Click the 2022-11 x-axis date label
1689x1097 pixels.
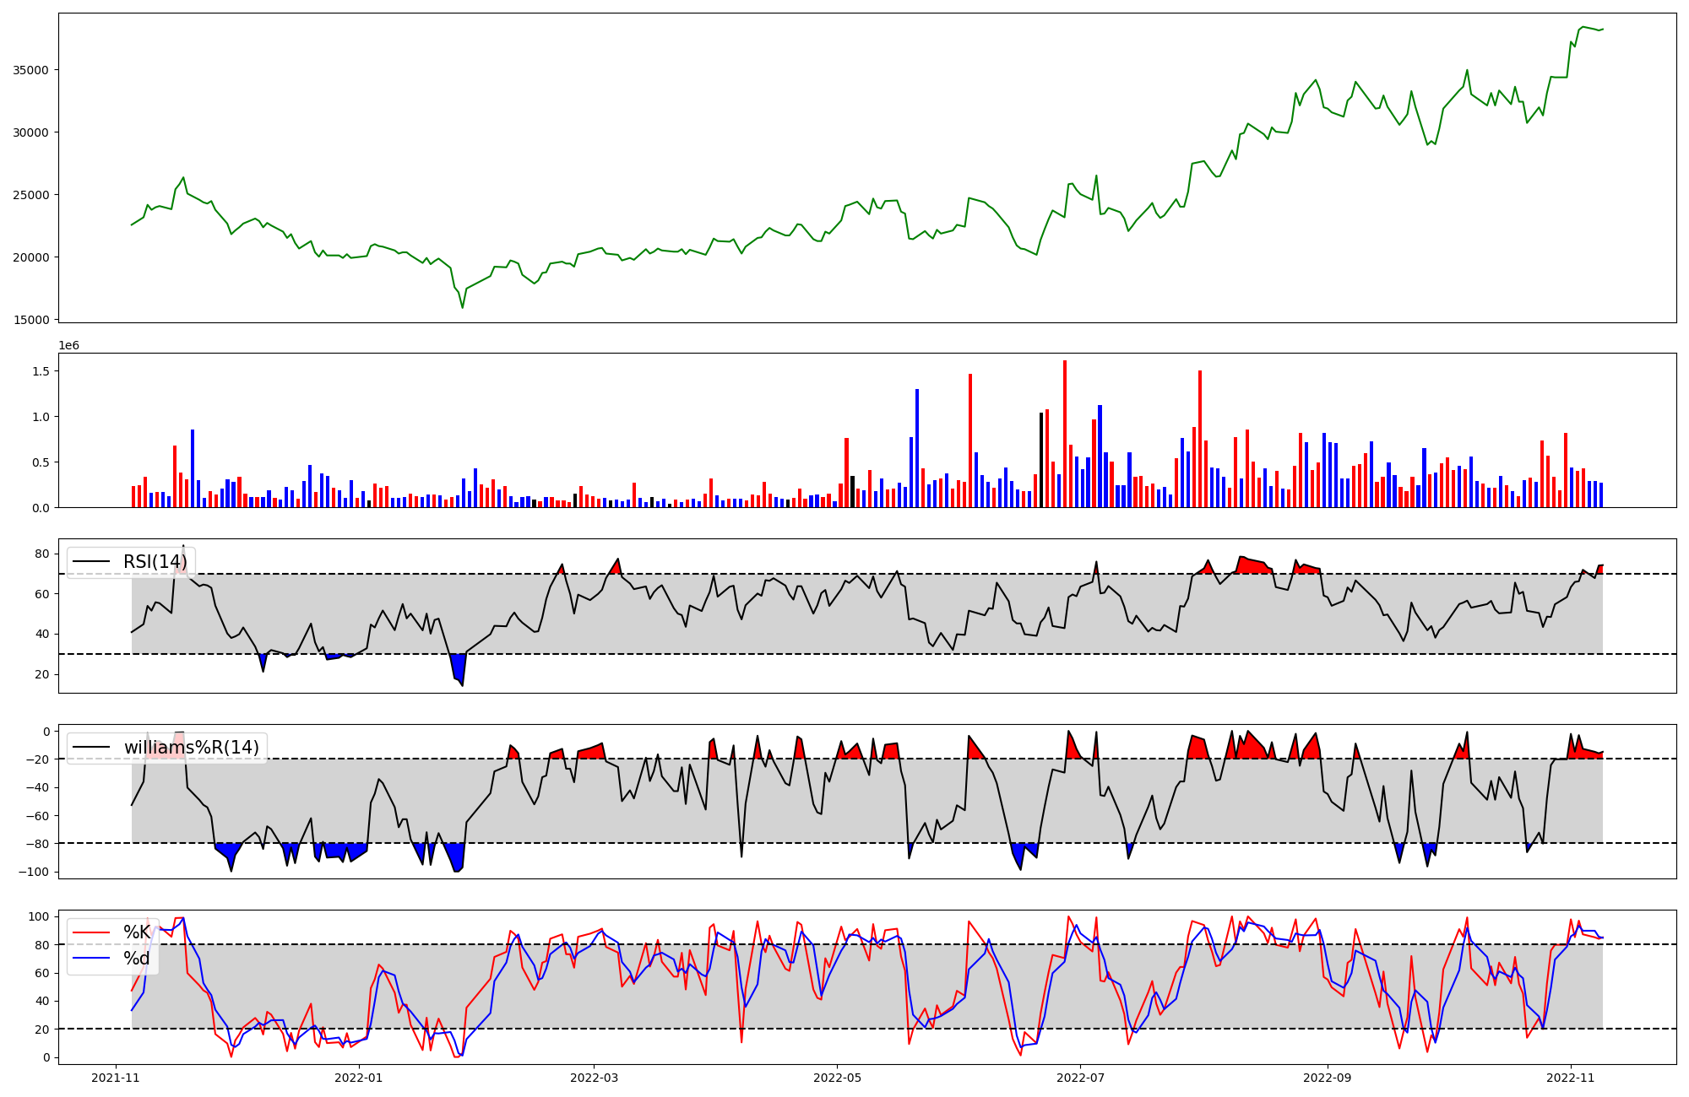click(1570, 1078)
